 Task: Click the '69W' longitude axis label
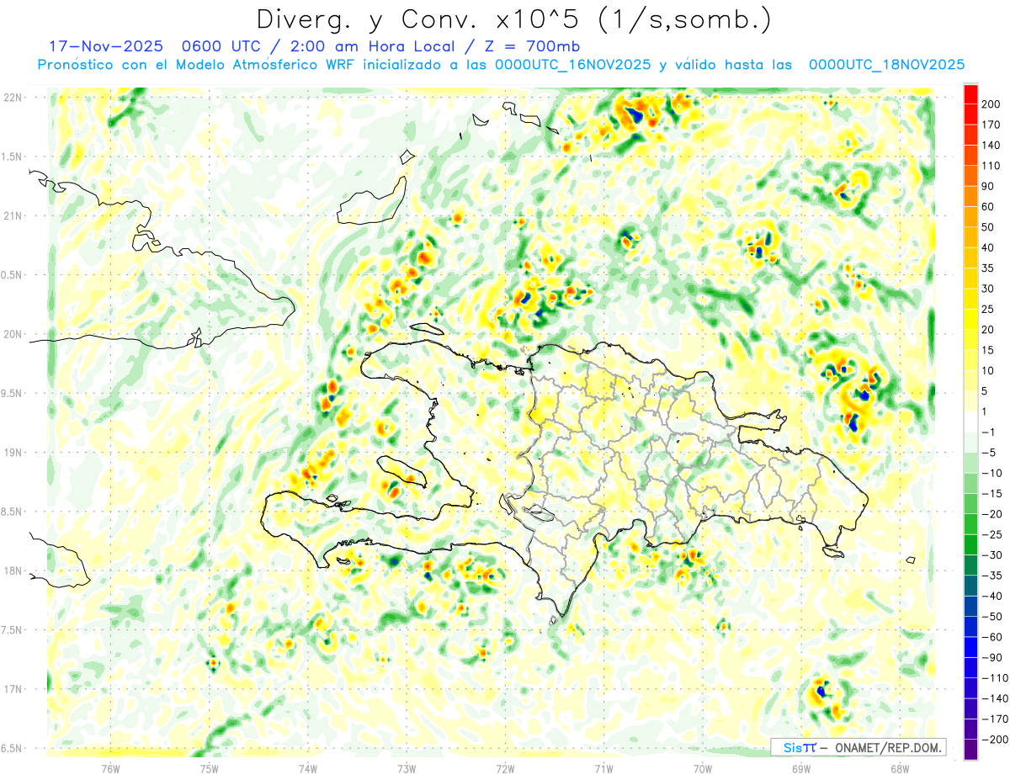[x=800, y=768]
